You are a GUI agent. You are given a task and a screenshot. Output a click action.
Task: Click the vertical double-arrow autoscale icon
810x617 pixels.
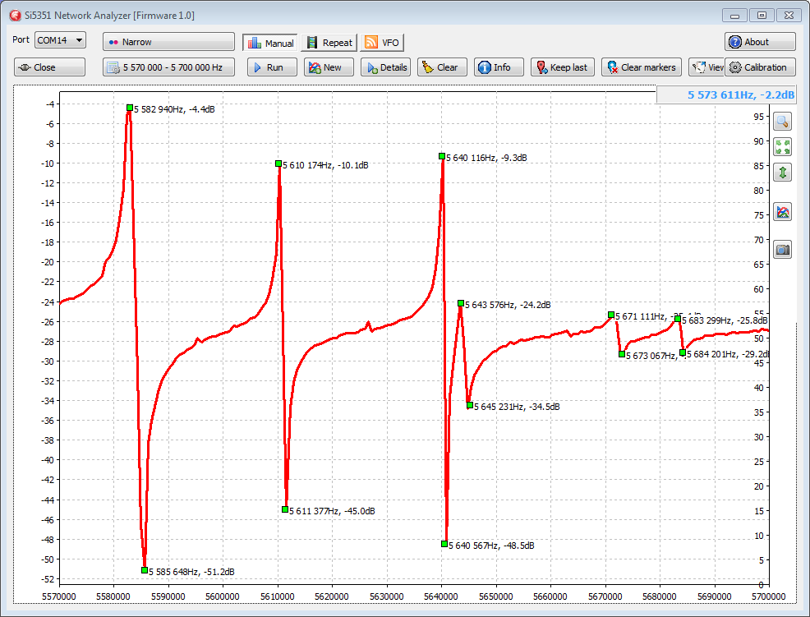(x=783, y=173)
